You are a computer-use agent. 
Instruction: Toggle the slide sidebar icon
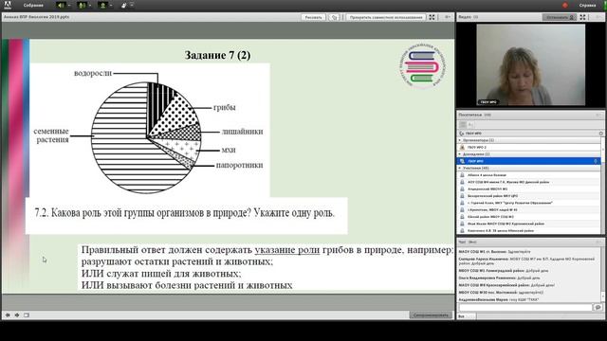[27, 315]
